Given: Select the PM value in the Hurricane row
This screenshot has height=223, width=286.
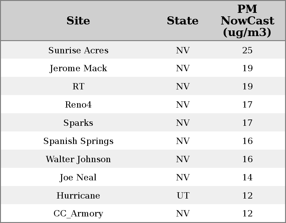Looking at the screenshot, I should tap(247, 196).
